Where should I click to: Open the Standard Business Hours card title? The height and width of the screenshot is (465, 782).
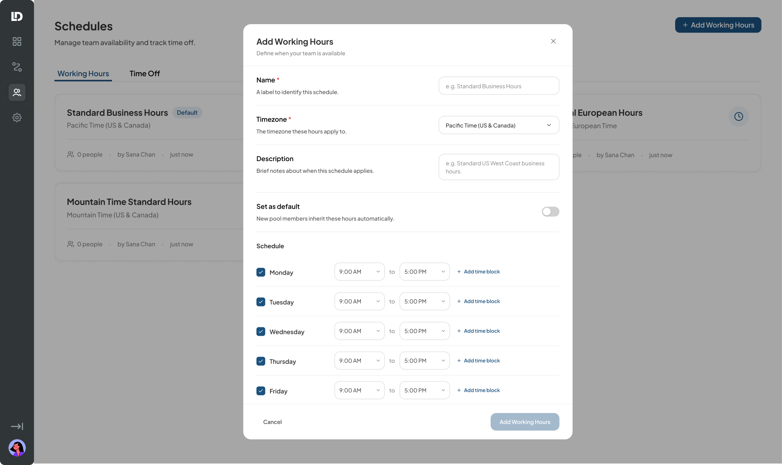pos(117,113)
